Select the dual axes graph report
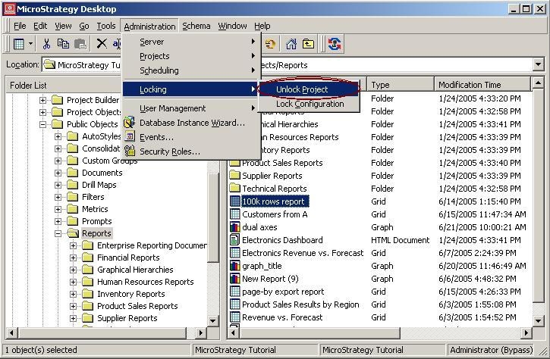The height and width of the screenshot is (359, 550). coord(259,227)
